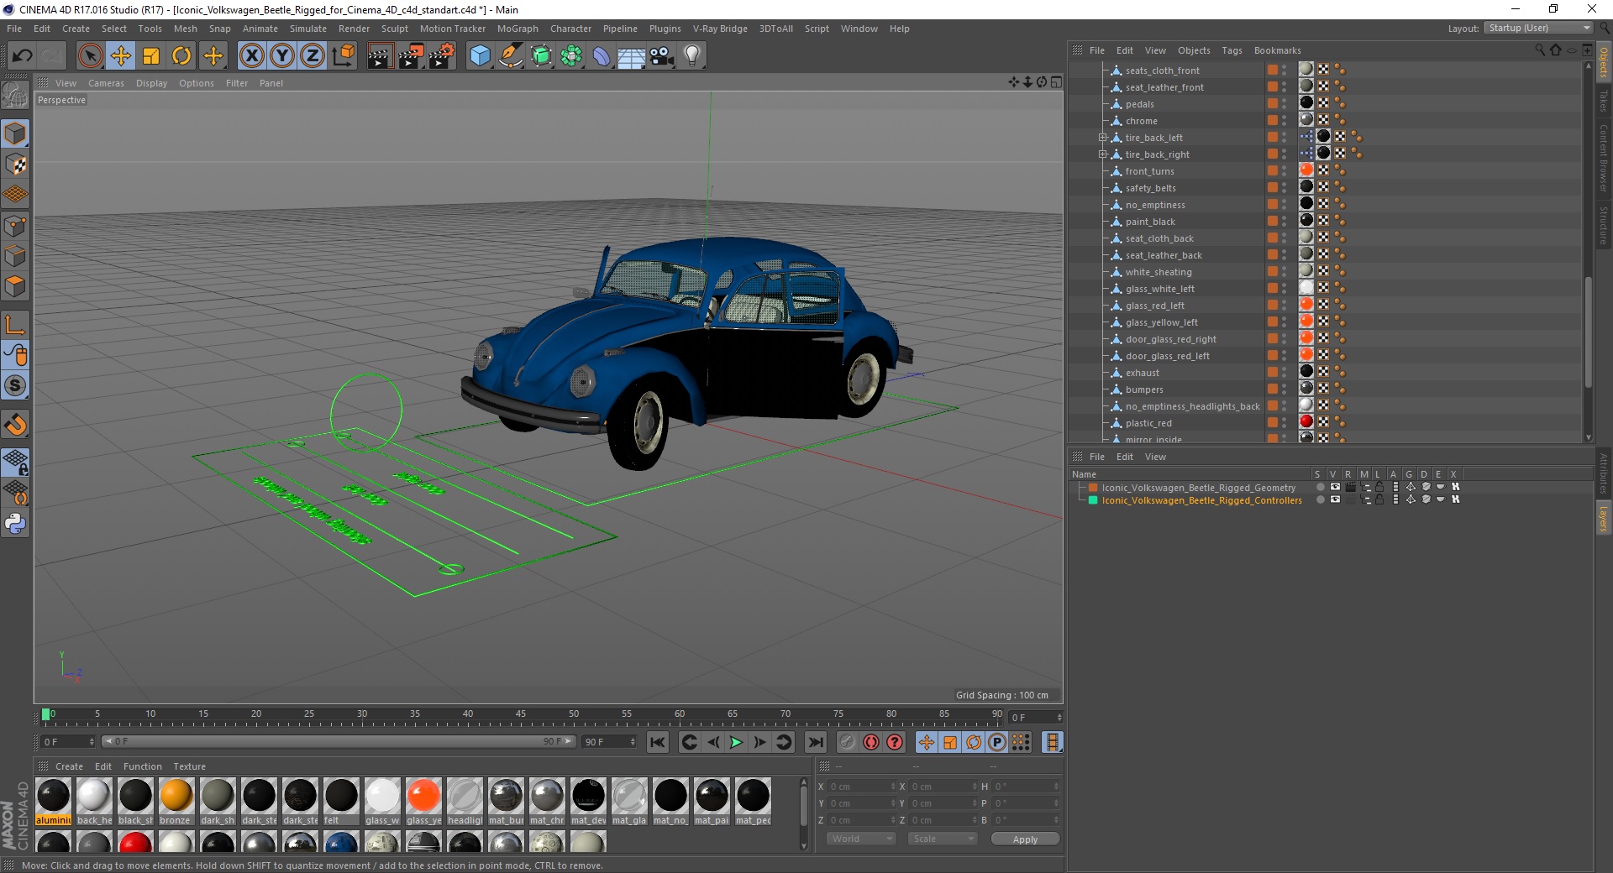Screen dimensions: 1613x873
Task: Toggle X axis lock
Action: 251,56
